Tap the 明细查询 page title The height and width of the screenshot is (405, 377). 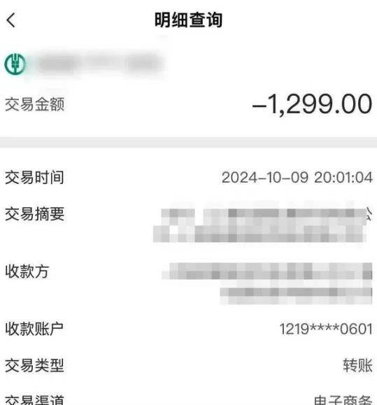188,20
